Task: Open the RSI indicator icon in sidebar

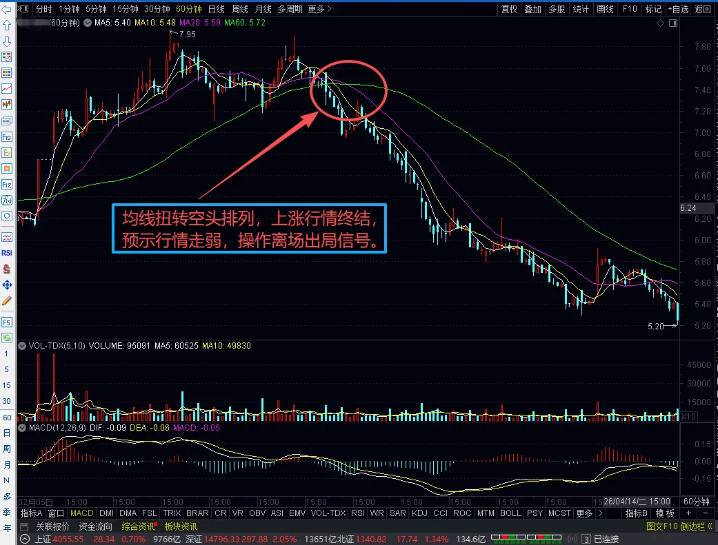Action: [x=7, y=253]
